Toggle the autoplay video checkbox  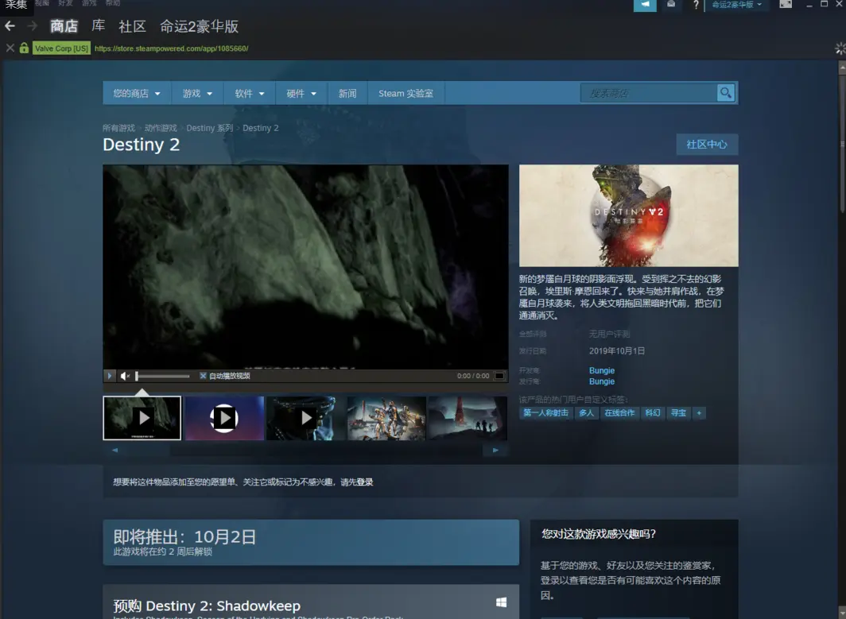coord(203,376)
